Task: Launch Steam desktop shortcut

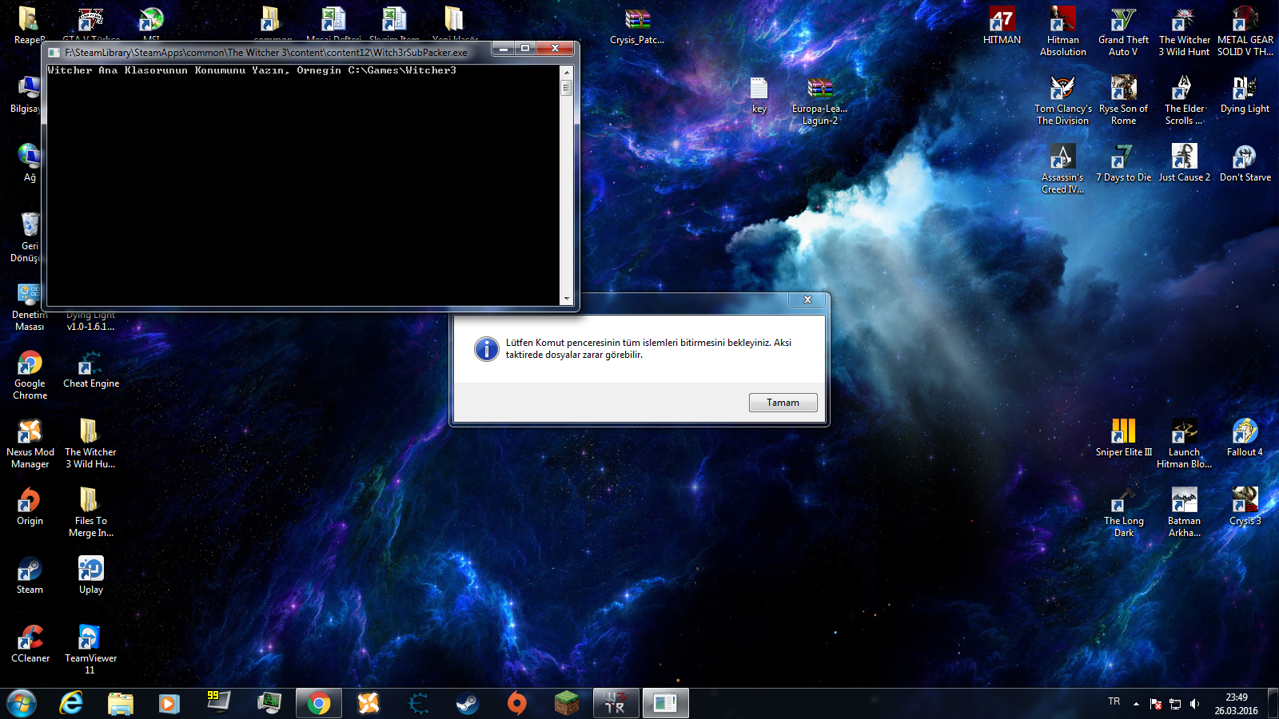Action: coord(30,575)
